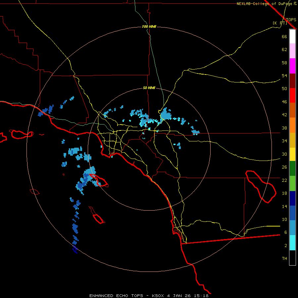The width and height of the screenshot is (298, 298).
Task: Click the legend value '58'
Action: [x=284, y=63]
